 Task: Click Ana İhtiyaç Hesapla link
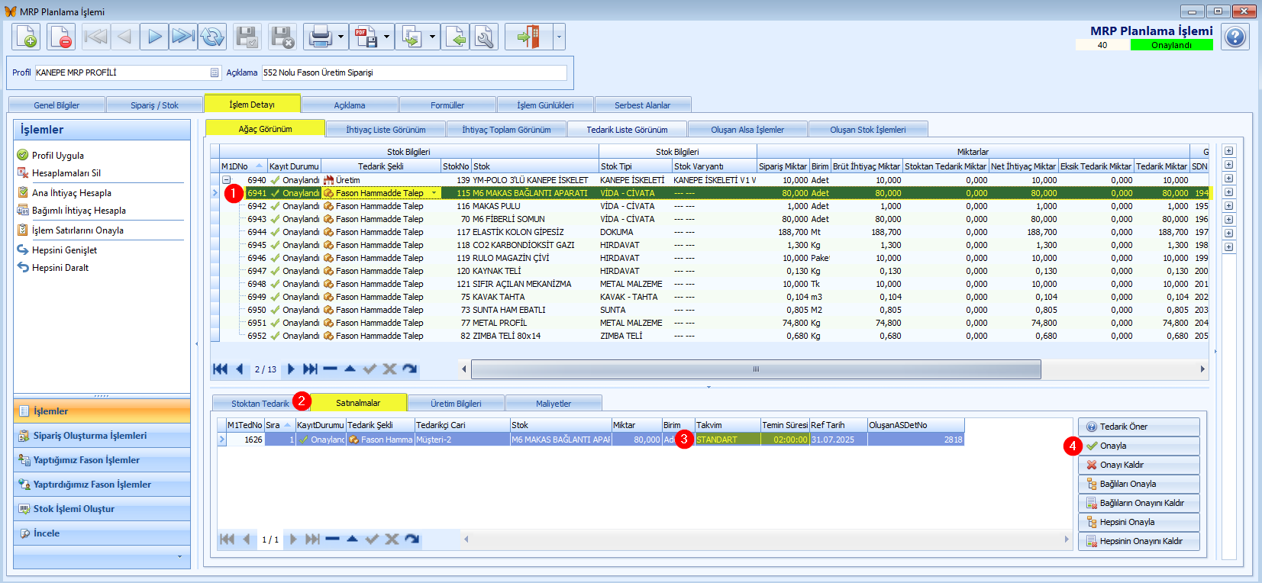click(72, 193)
